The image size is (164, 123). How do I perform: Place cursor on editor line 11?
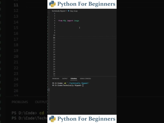click(x=87, y=38)
